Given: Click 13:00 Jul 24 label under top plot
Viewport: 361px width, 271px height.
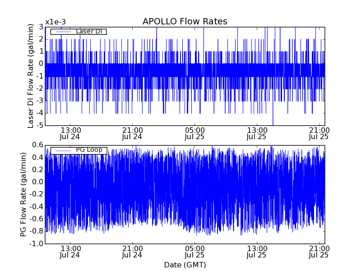Looking at the screenshot, I should tap(70, 134).
